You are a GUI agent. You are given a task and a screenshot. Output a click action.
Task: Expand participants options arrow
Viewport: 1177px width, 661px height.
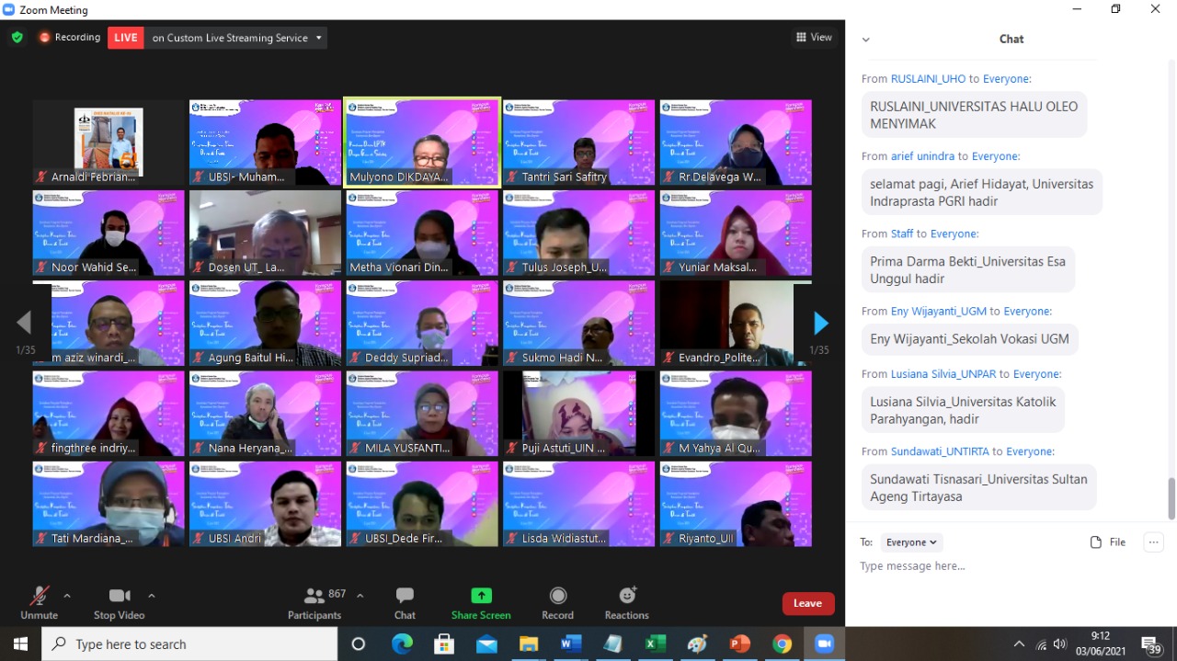[360, 596]
